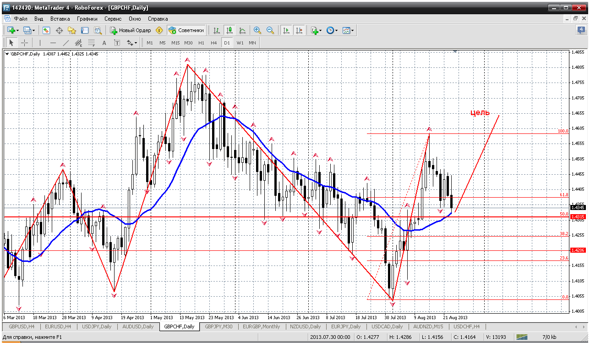Click the 61.8 Fibonacci level label

[x=564, y=195]
